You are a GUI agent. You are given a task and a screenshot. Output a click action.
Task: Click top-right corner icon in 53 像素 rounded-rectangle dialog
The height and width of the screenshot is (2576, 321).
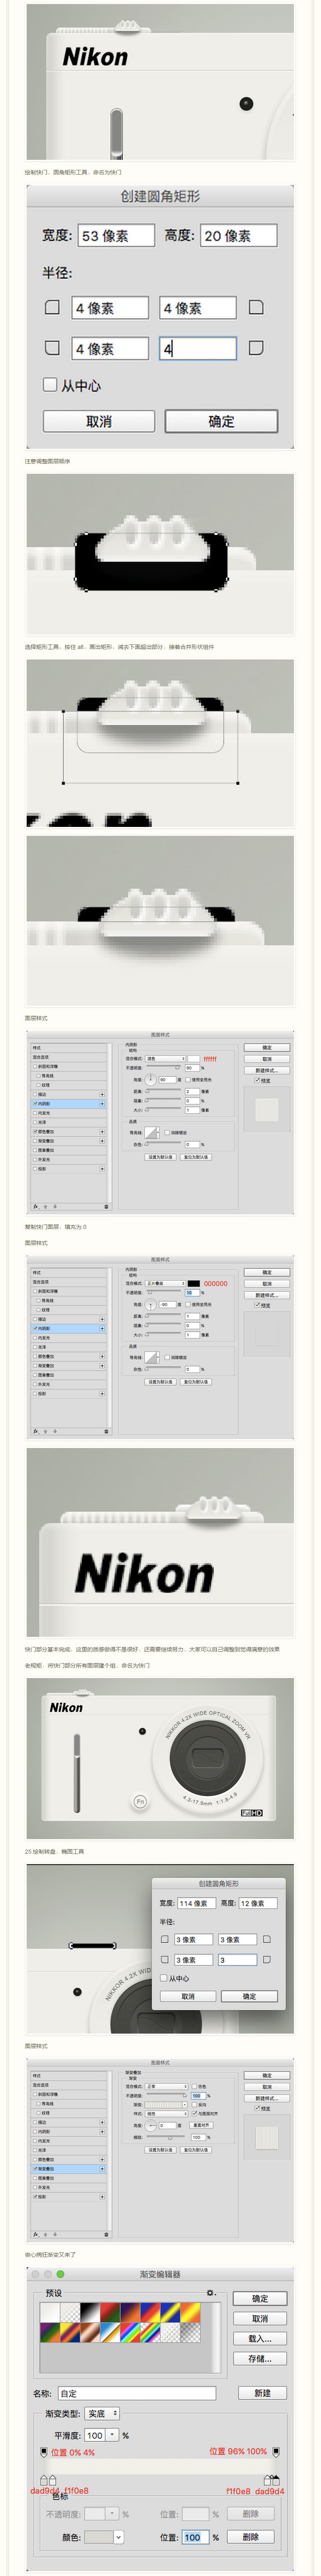[x=256, y=307]
